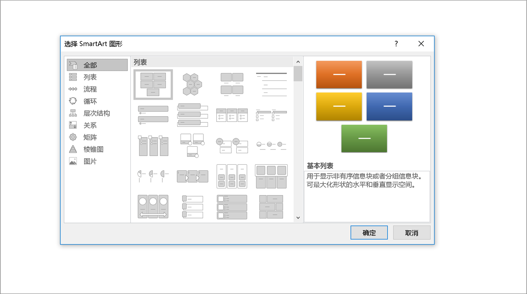The width and height of the screenshot is (527, 294).
Task: Open dialog help question mark
Action: [x=396, y=44]
